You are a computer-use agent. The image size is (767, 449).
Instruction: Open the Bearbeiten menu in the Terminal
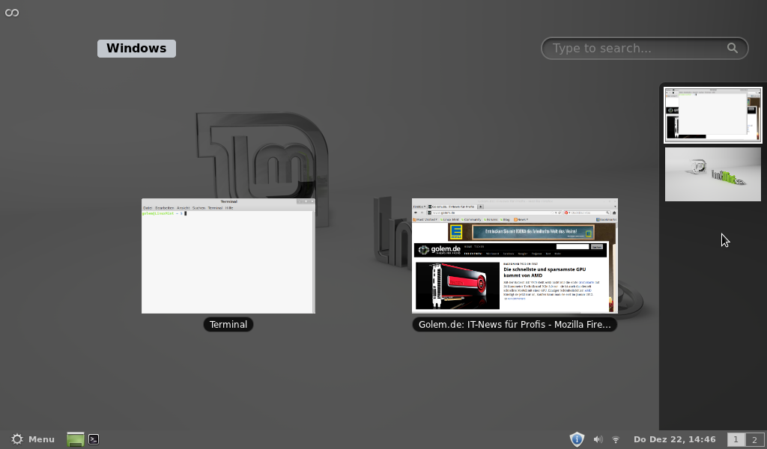[x=164, y=208]
